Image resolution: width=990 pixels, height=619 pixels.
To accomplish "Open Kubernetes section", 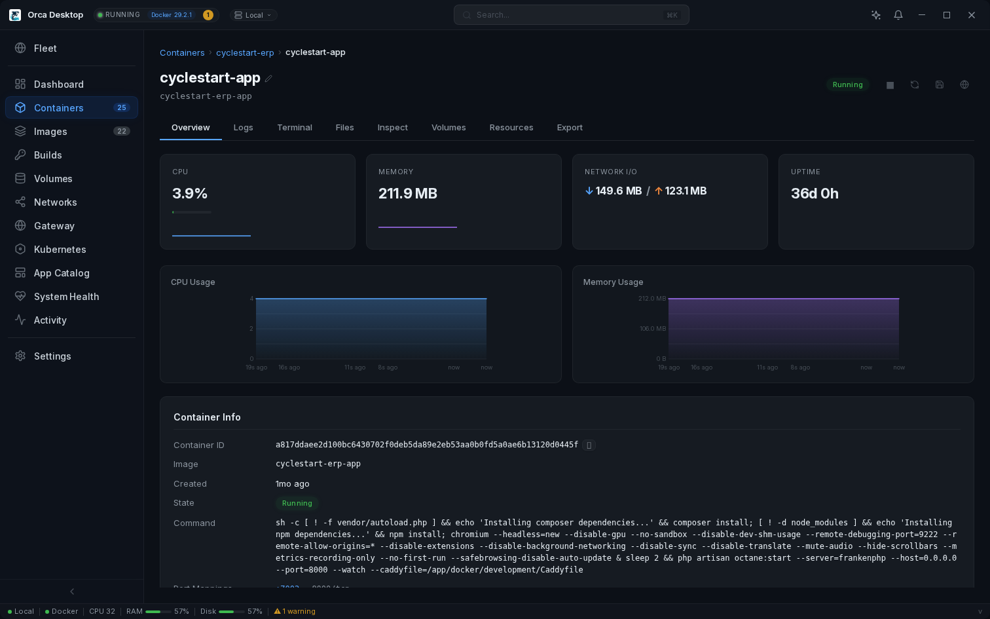I will click(x=71, y=250).
